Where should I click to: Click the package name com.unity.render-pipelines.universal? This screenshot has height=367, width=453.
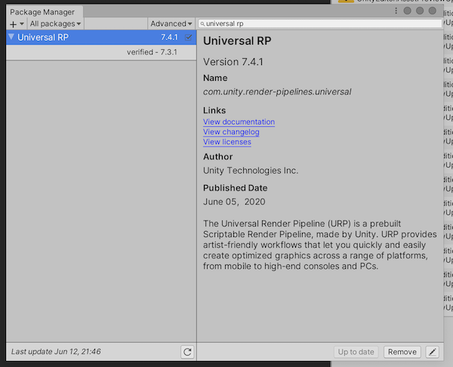tap(277, 92)
